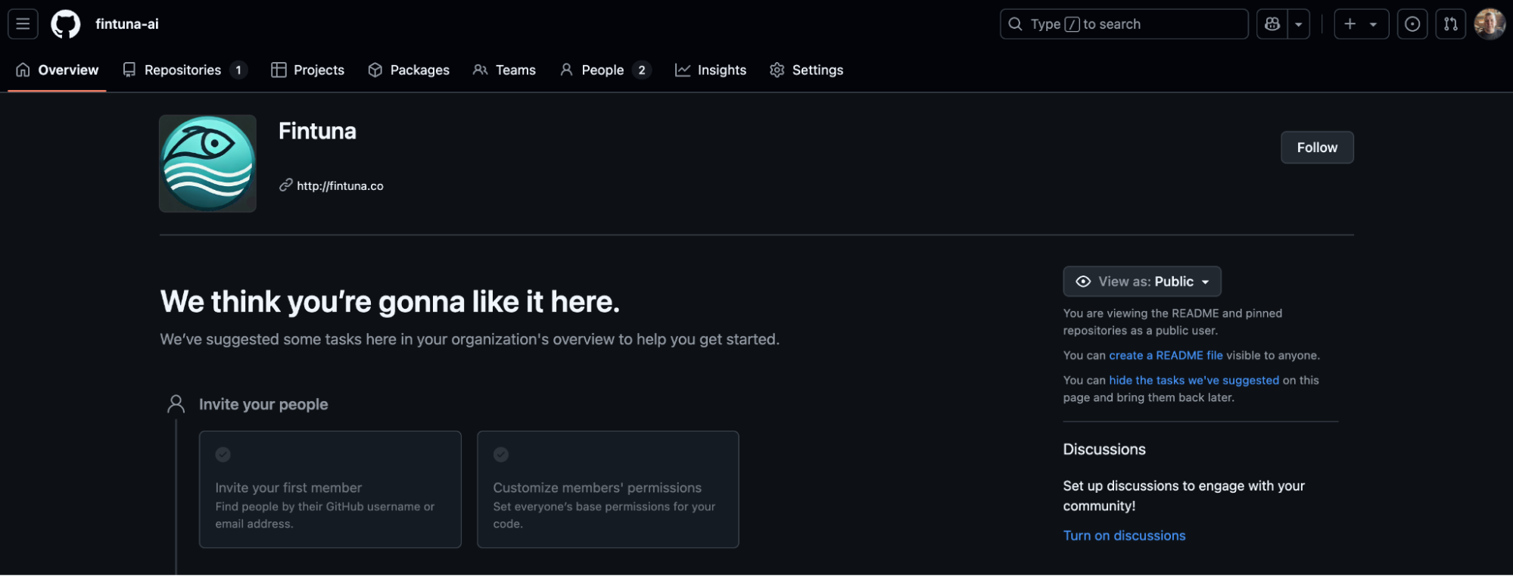Click the Fintuna fish logo avatar
The width and height of the screenshot is (1513, 576).
pos(208,163)
